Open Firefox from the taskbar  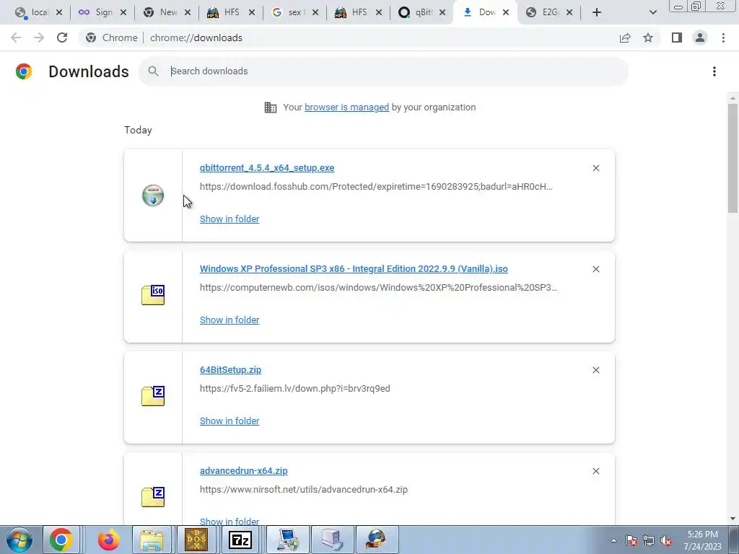pyautogui.click(x=108, y=540)
